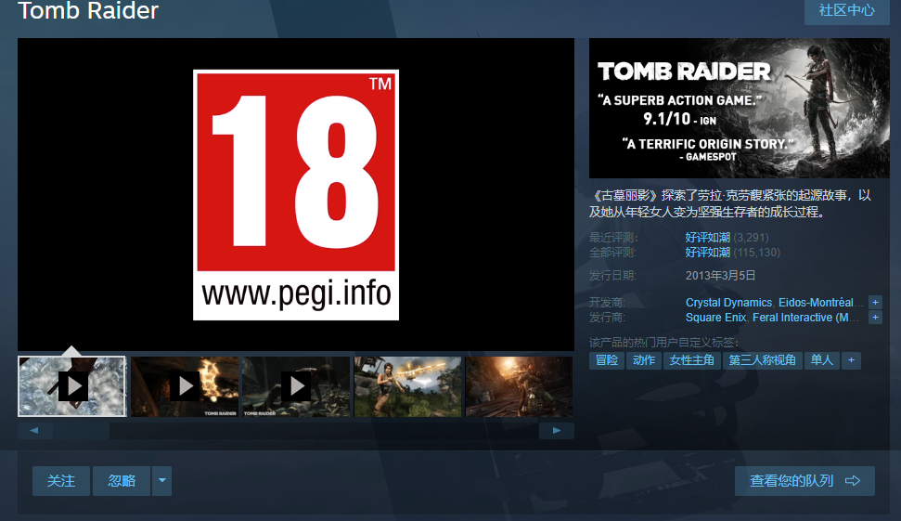901x521 pixels.
Task: Play the first snowy trailer thumbnail
Action: tap(71, 385)
